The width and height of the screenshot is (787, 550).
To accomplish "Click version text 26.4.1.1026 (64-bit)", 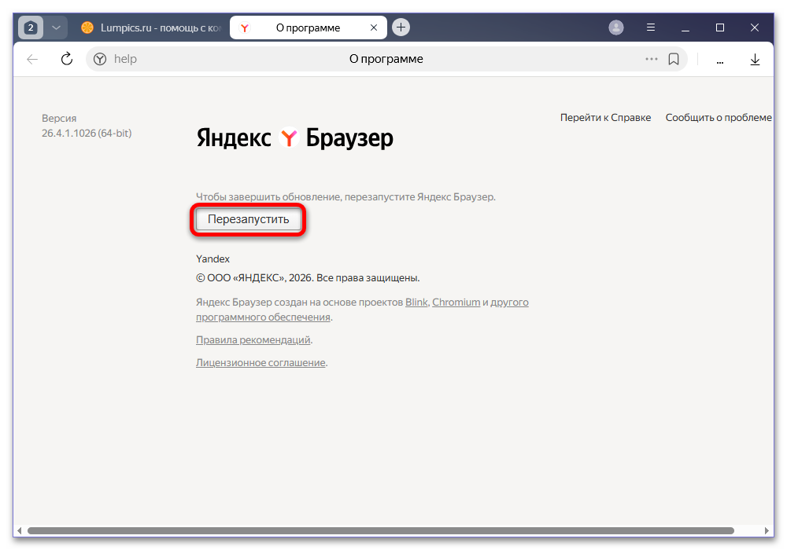I will click(87, 134).
